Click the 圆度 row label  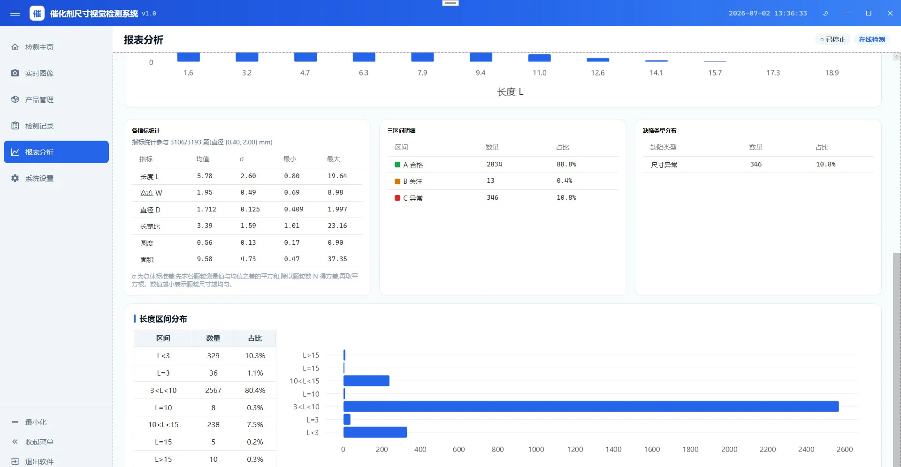(x=147, y=243)
